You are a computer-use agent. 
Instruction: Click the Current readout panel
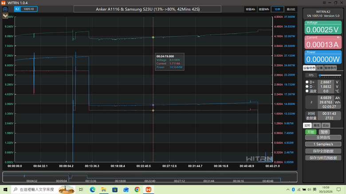pyautogui.click(x=323, y=42)
